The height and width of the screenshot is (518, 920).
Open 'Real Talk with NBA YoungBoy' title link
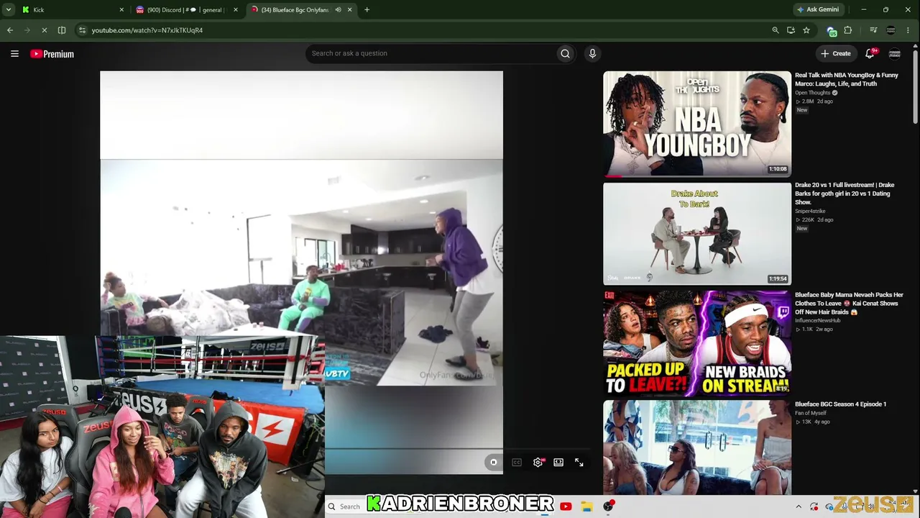click(x=847, y=79)
